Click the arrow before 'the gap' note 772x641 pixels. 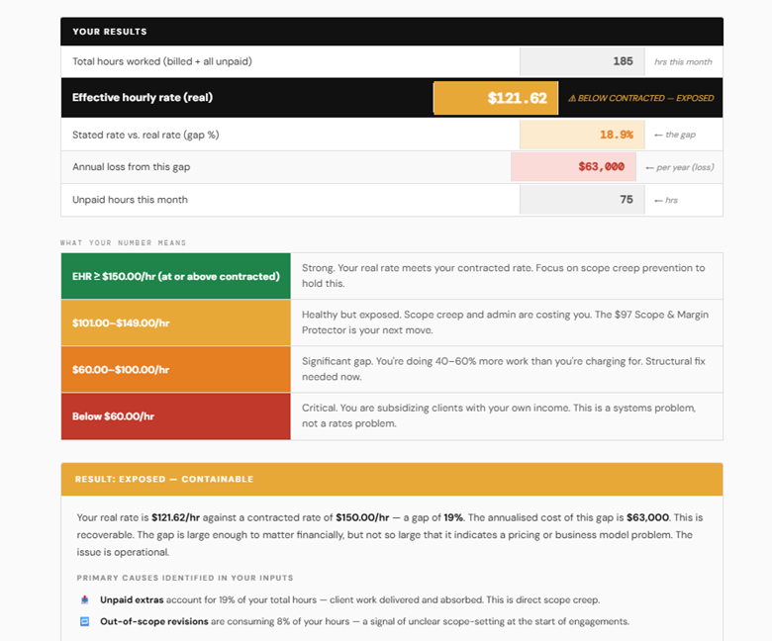point(657,135)
